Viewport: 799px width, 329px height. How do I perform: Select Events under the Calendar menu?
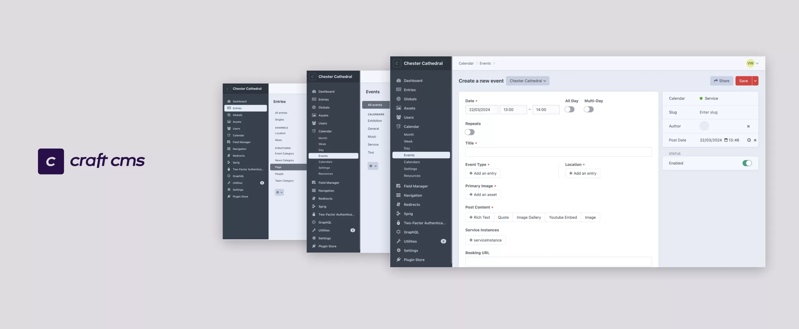[409, 155]
